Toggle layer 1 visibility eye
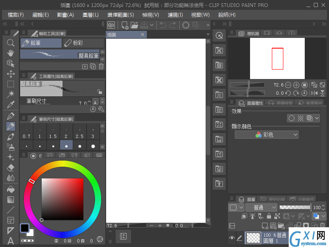329x247 pixels. point(232,238)
